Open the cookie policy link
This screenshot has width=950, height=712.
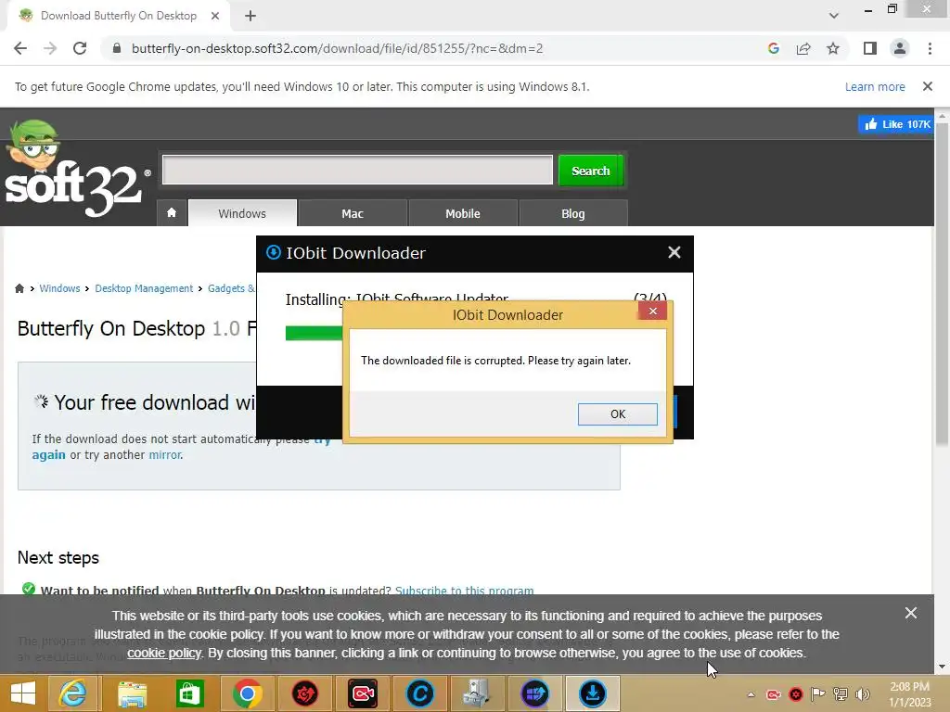tap(163, 653)
